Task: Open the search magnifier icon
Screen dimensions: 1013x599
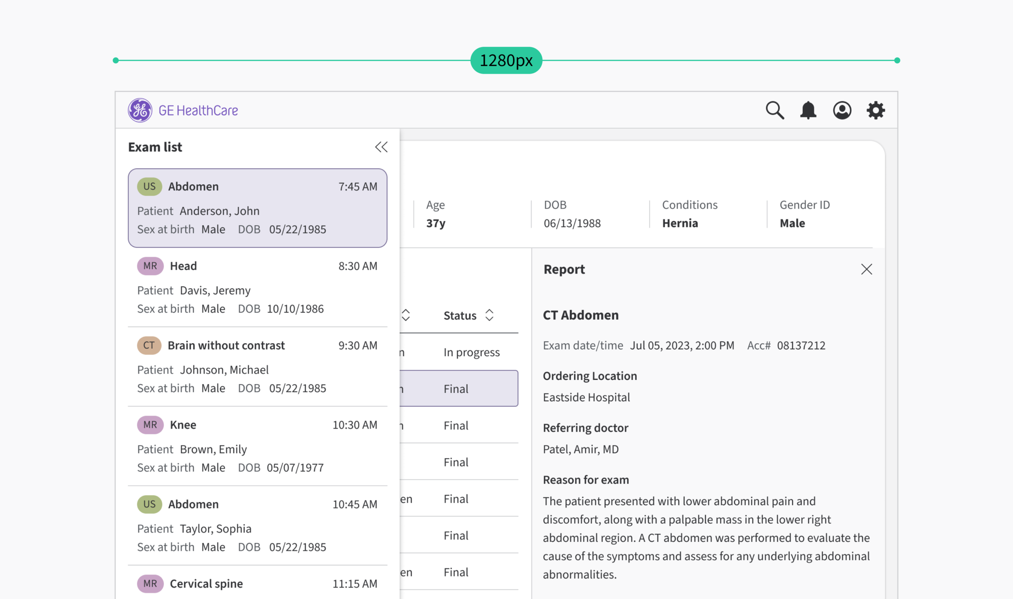Action: 774,110
